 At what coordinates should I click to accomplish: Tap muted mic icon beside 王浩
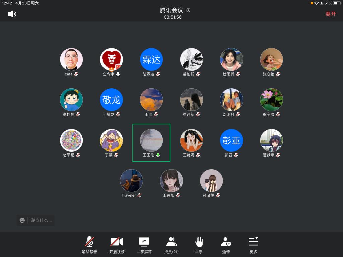156,114
